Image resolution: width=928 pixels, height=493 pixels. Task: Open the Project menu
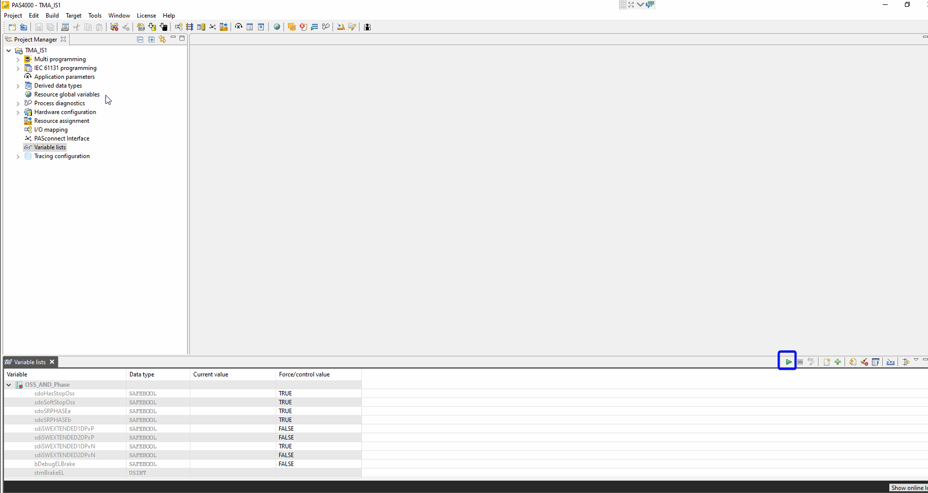(13, 16)
